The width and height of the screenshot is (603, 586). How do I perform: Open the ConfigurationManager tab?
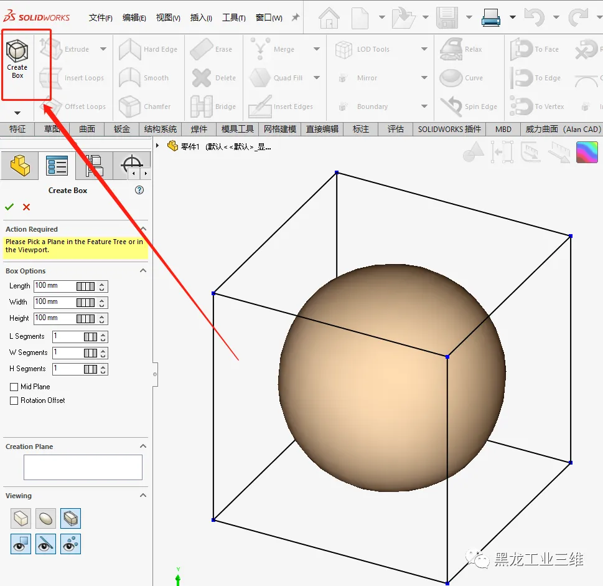94,166
